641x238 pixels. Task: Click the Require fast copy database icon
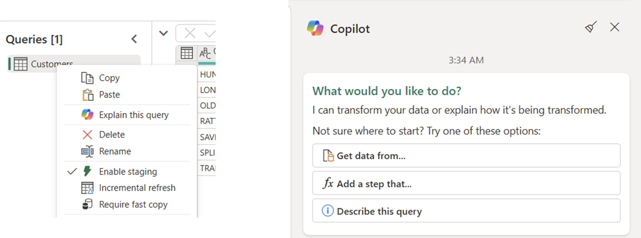[88, 204]
